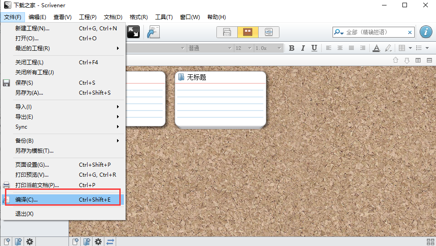Screen dimensions: 436x246
Task: Click folder icon on 无标题 index card
Action: click(x=181, y=77)
